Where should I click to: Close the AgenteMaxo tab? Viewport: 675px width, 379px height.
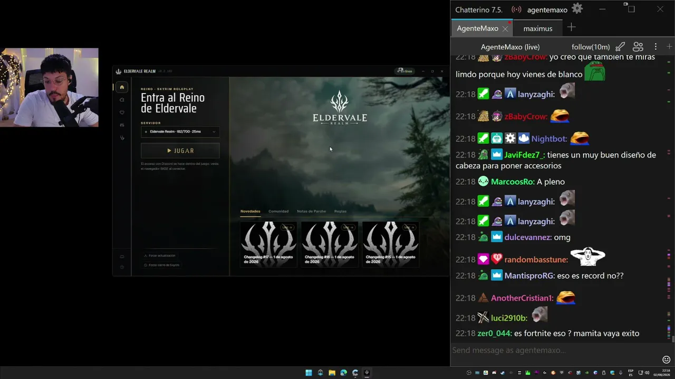click(505, 29)
